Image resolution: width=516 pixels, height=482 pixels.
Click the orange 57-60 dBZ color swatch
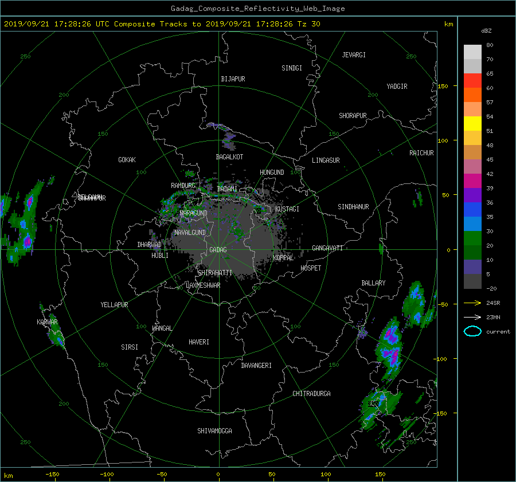[472, 95]
